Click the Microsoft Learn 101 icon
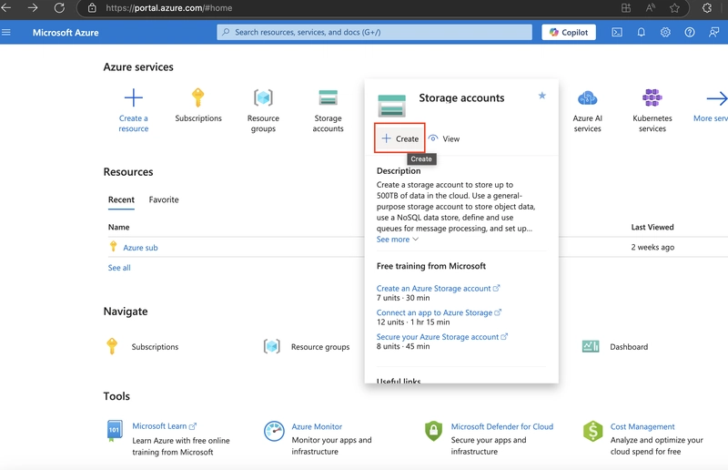The height and width of the screenshot is (470, 728). (x=115, y=430)
